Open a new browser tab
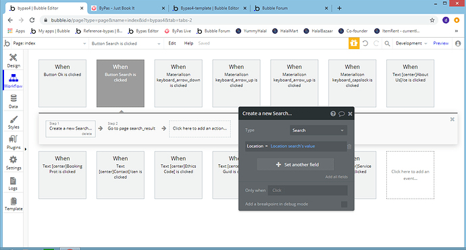Viewport: 466px width, 250px height. tap(339, 8)
